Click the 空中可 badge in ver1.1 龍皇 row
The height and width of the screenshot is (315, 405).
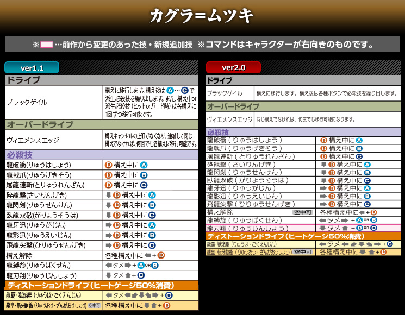pos(94,305)
